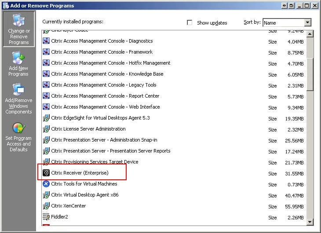Select Citrix Receiver (Enterprise) program name
Image resolution: width=321 pixels, height=233 pixels.
tap(80, 173)
